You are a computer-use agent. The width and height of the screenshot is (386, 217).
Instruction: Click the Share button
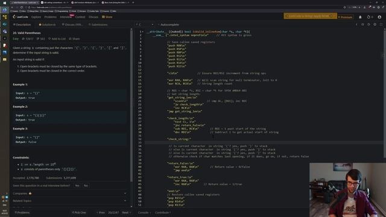click(x=74, y=39)
